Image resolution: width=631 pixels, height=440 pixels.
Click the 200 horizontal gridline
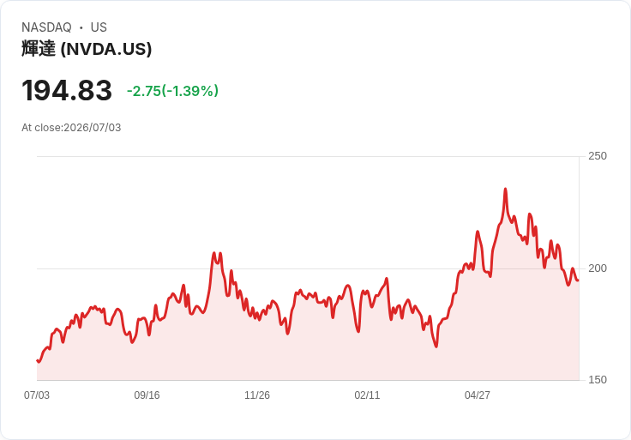pyautogui.click(x=308, y=268)
